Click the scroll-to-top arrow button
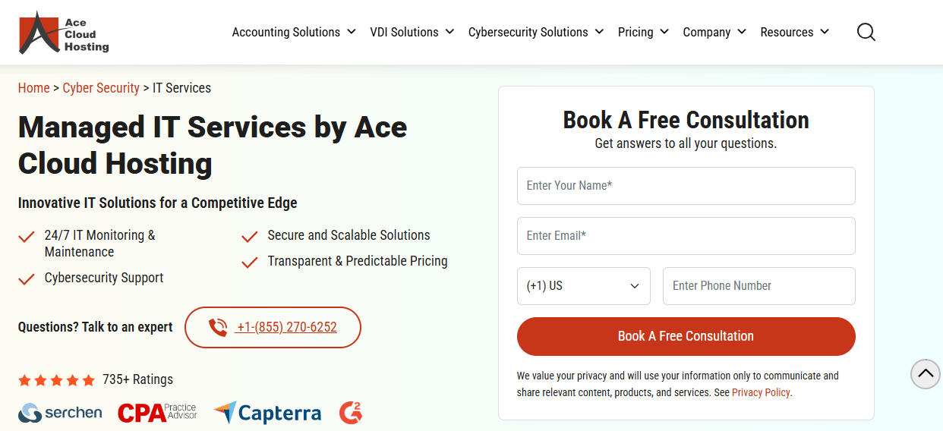This screenshot has height=431, width=943. point(925,373)
